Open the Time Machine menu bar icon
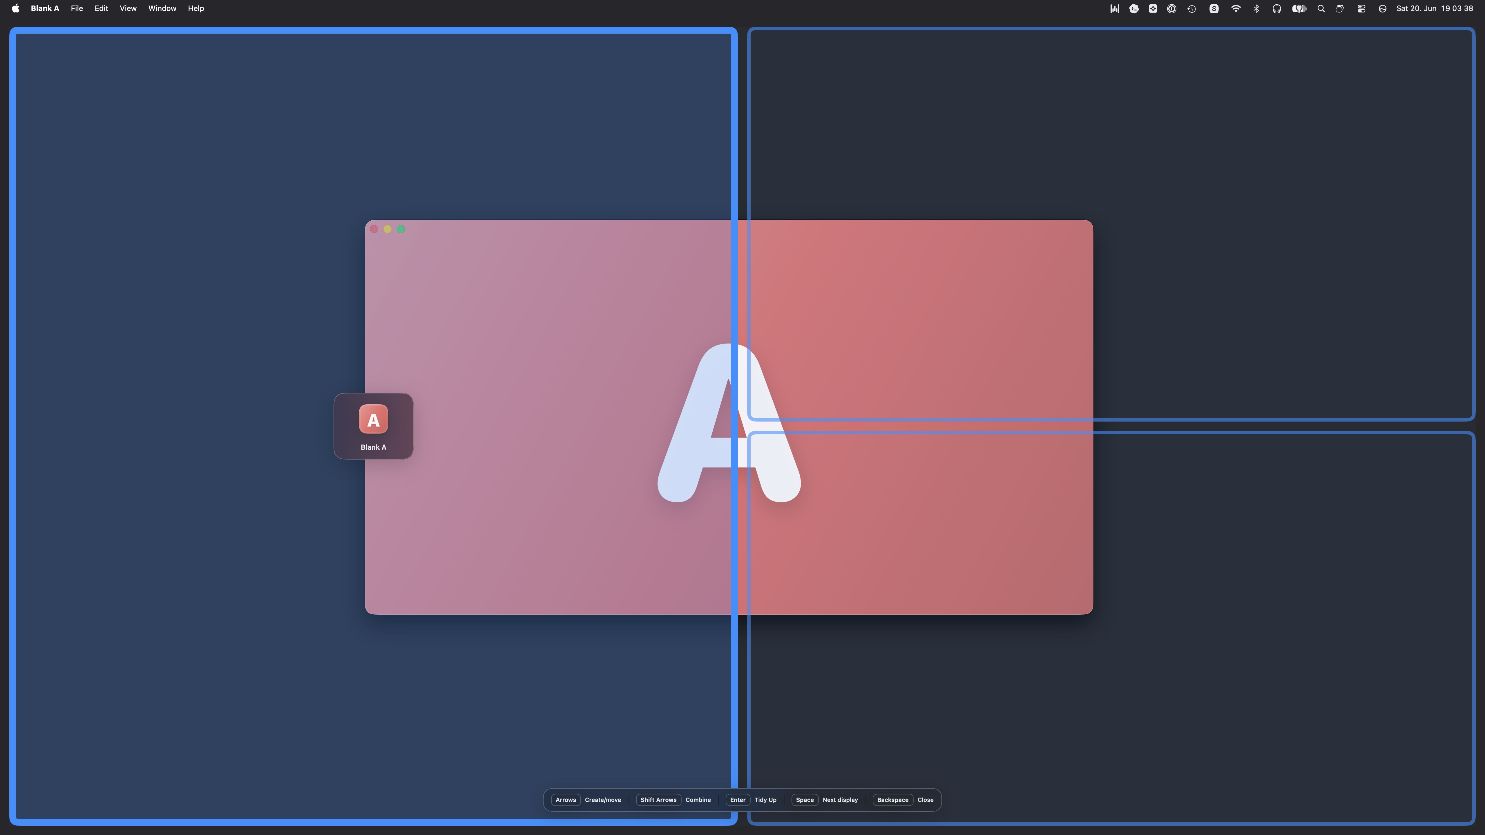Viewport: 1485px width, 835px height. point(1191,8)
